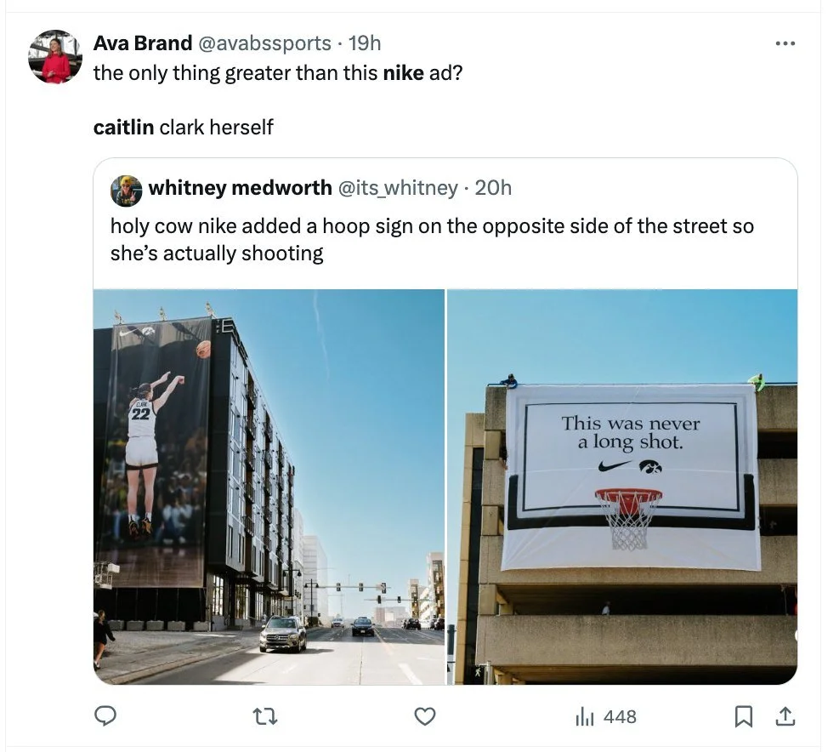Share the tweet via upload icon
This screenshot has width=828, height=752.
coord(785,716)
